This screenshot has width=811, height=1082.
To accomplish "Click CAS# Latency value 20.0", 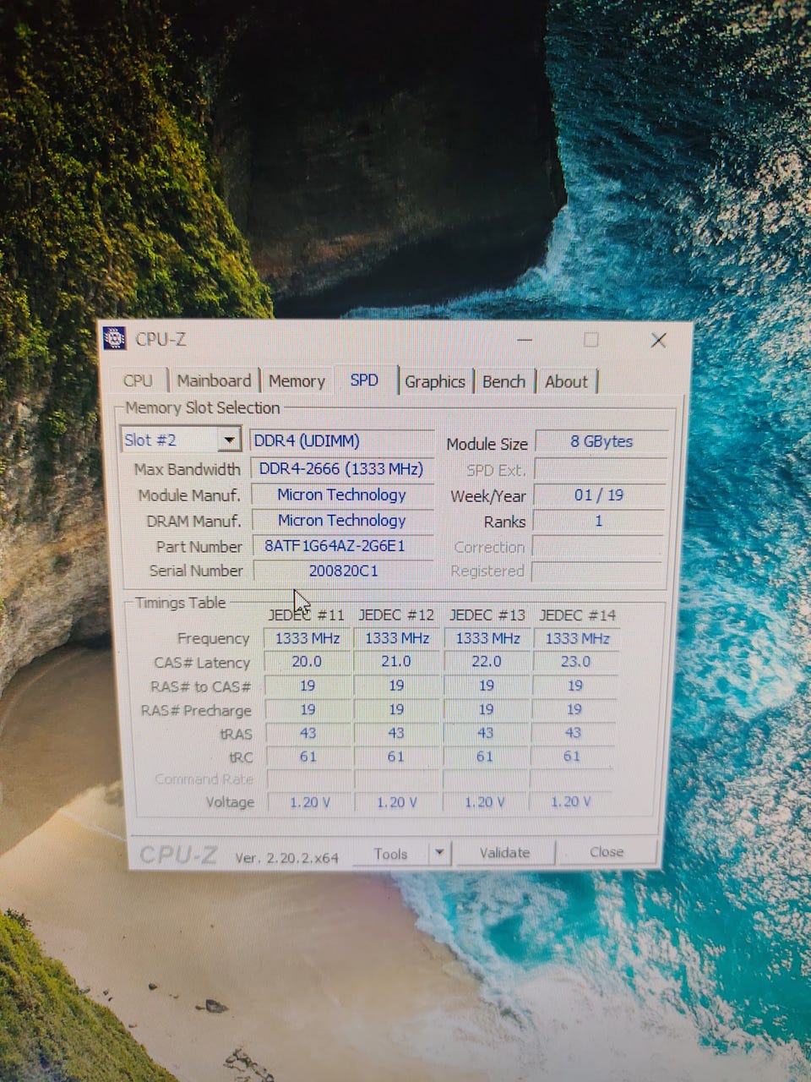I will (308, 662).
